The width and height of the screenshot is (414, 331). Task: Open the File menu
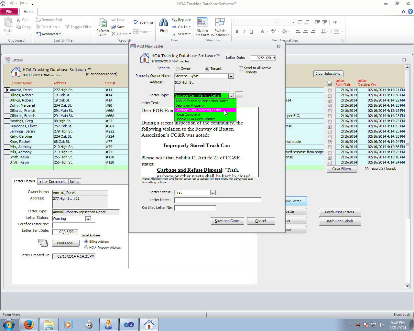[9, 11]
